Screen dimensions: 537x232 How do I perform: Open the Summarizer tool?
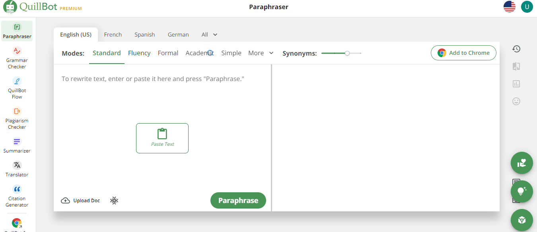tap(17, 145)
